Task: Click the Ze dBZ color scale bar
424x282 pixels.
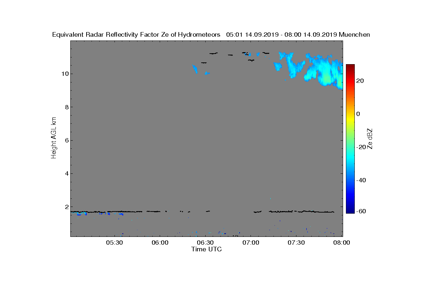Action: (x=350, y=139)
